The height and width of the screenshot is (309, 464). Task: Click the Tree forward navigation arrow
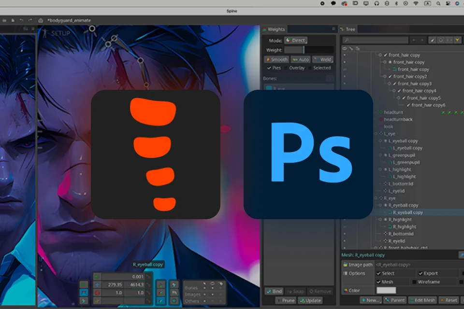click(x=422, y=40)
